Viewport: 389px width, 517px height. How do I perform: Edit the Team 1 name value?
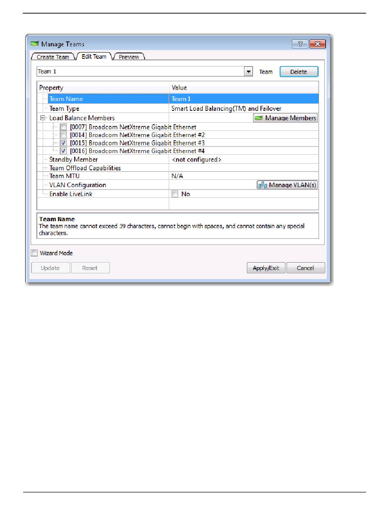click(x=244, y=99)
